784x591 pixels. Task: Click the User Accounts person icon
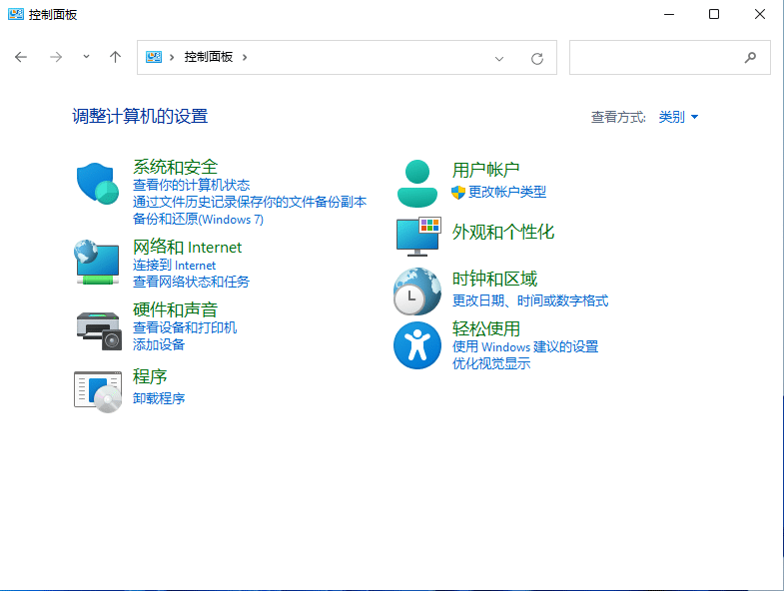[417, 182]
